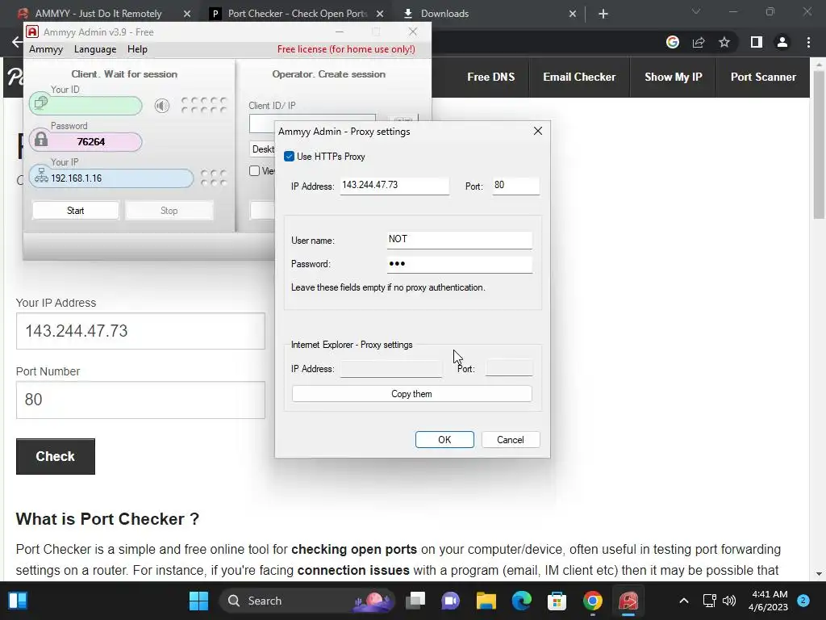The width and height of the screenshot is (826, 620).
Task: Click the speaker icon next to Your ID
Action: coord(161,106)
